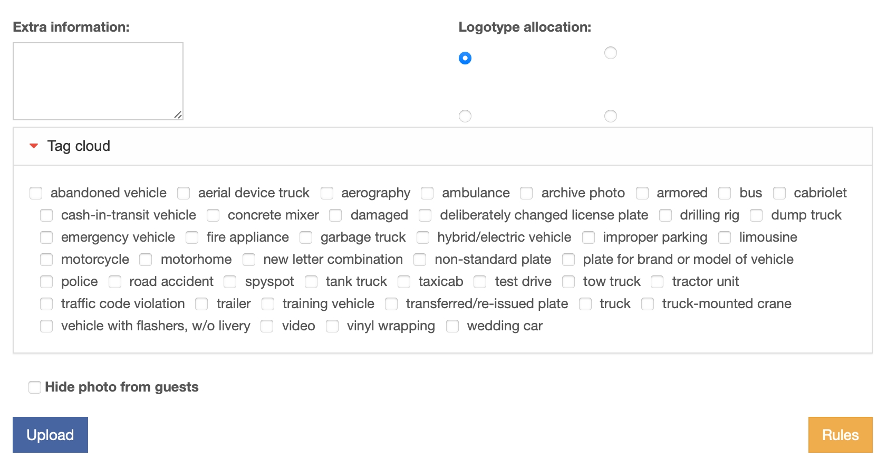Collapse the Tag cloud section arrow

click(34, 146)
